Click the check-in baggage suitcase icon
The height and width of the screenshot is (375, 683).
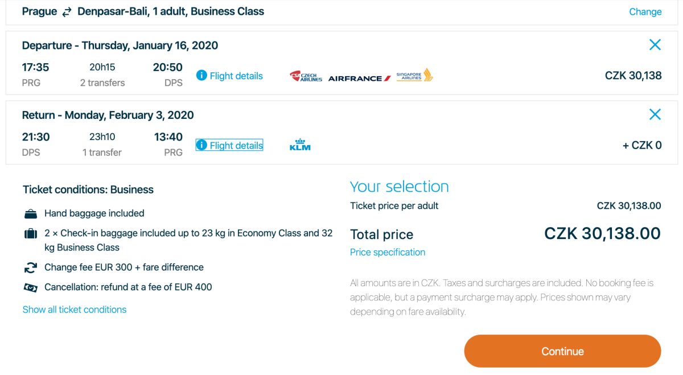pyautogui.click(x=31, y=233)
